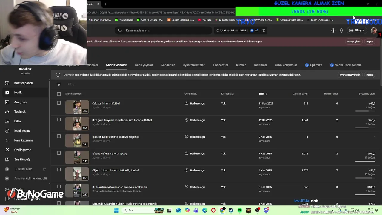Open thumbnail of 'Efsane Refleks #shorts #pubg'
This screenshot has width=382, height=215.
pyautogui.click(x=77, y=157)
